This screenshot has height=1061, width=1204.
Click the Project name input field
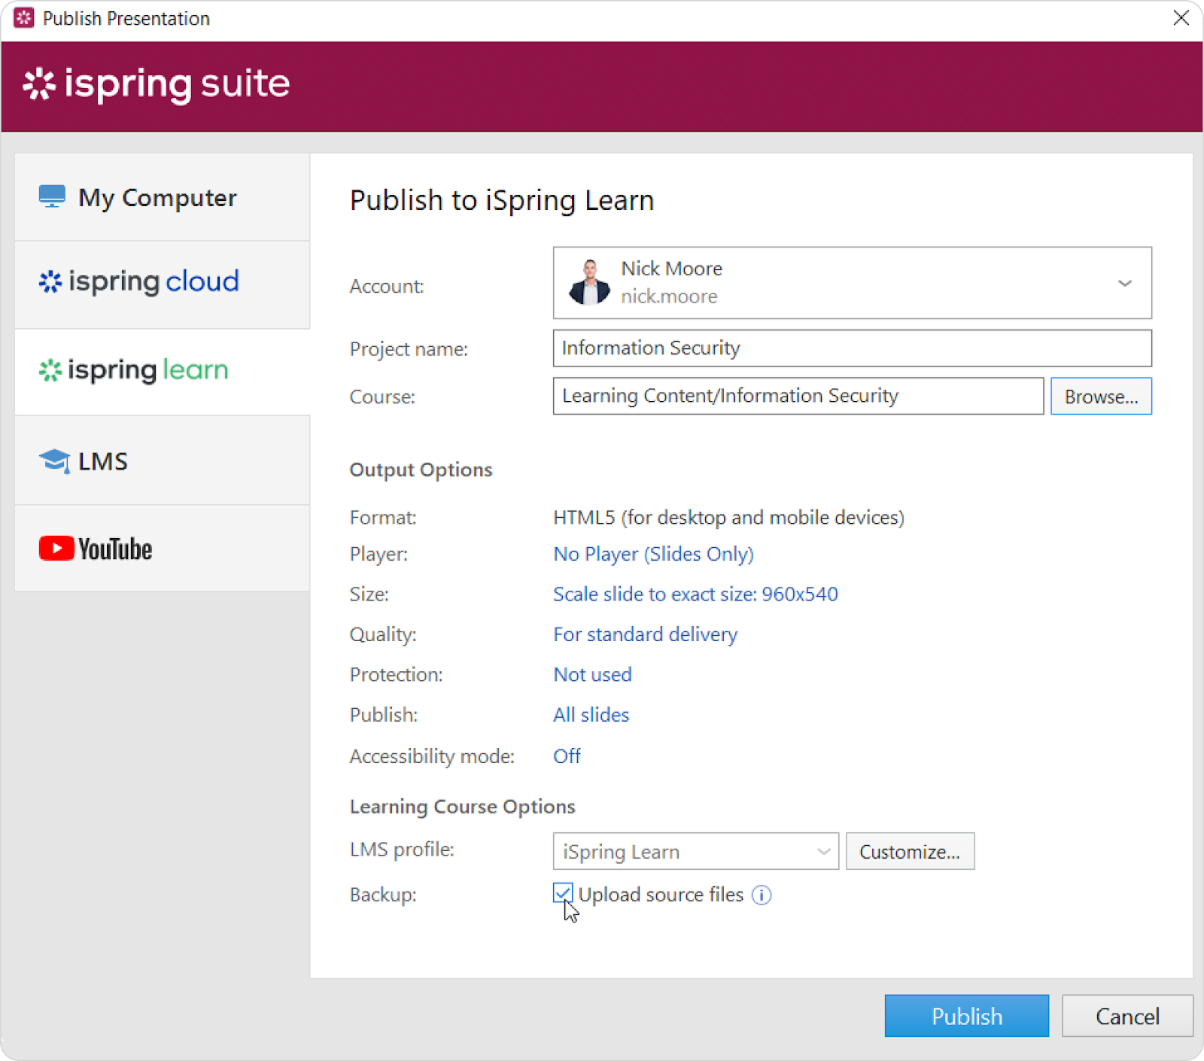(851, 348)
